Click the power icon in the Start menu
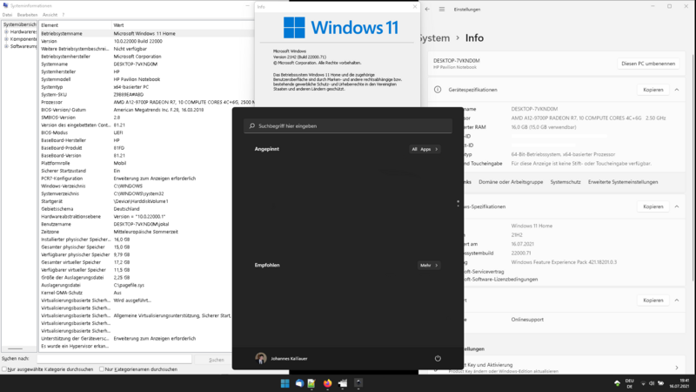This screenshot has height=392, width=696. (x=438, y=358)
